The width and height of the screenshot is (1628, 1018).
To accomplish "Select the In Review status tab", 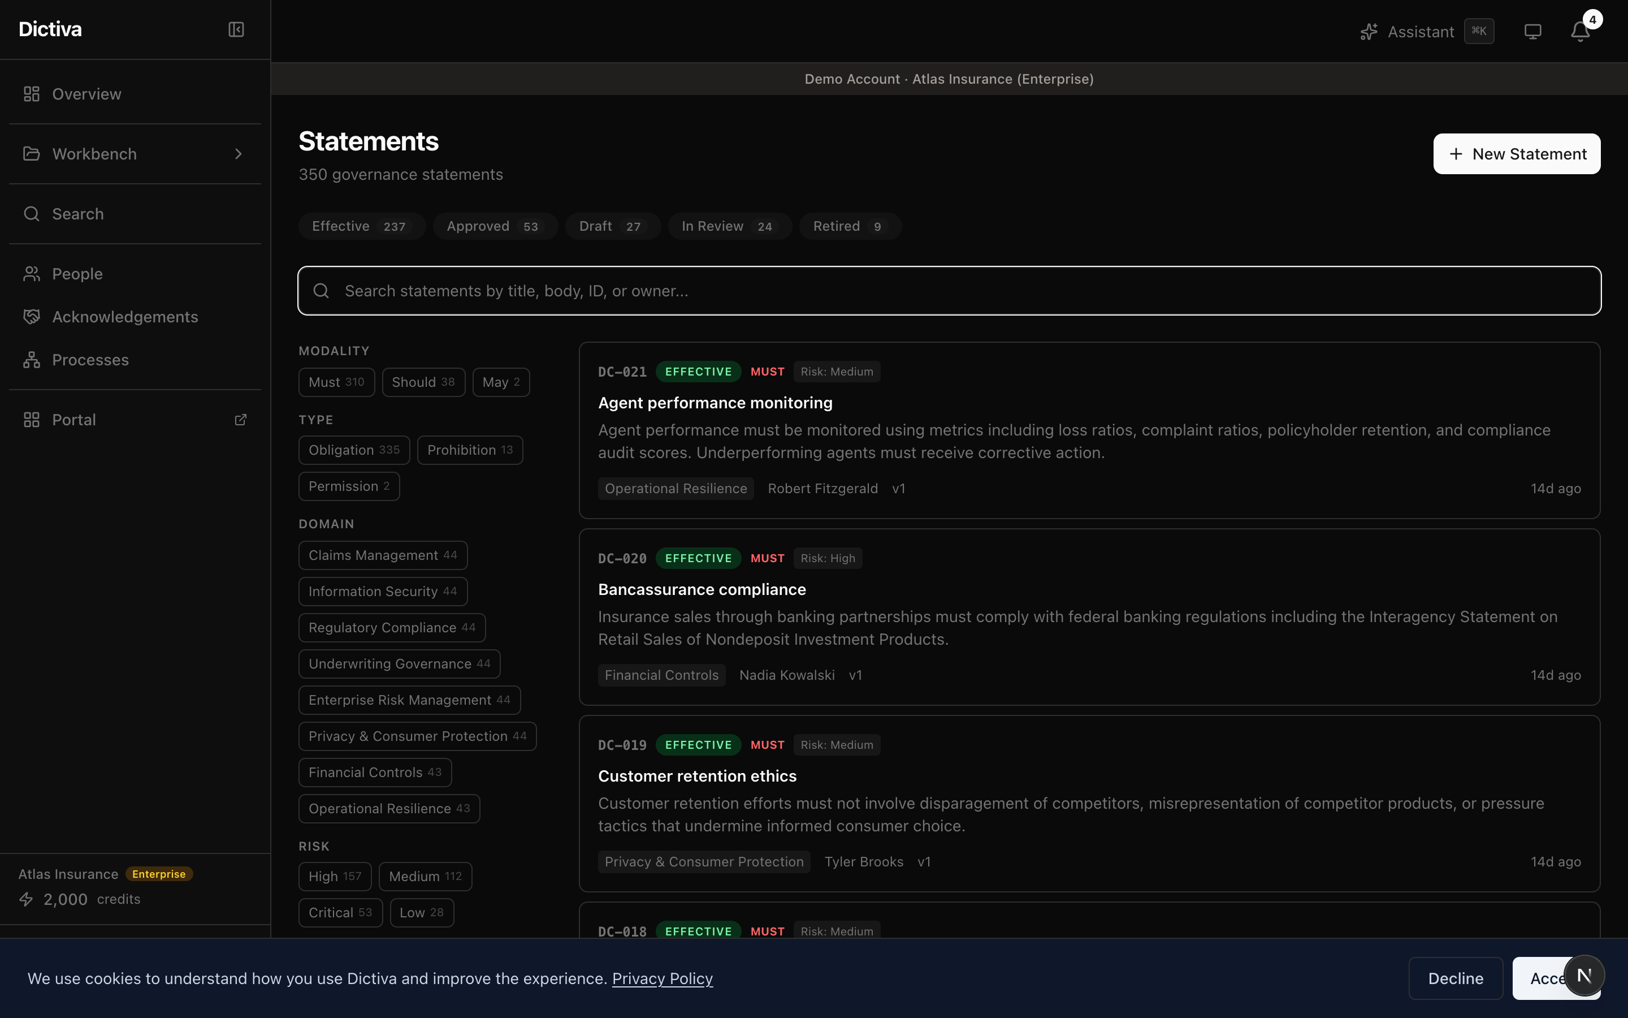I will pyautogui.click(x=729, y=226).
